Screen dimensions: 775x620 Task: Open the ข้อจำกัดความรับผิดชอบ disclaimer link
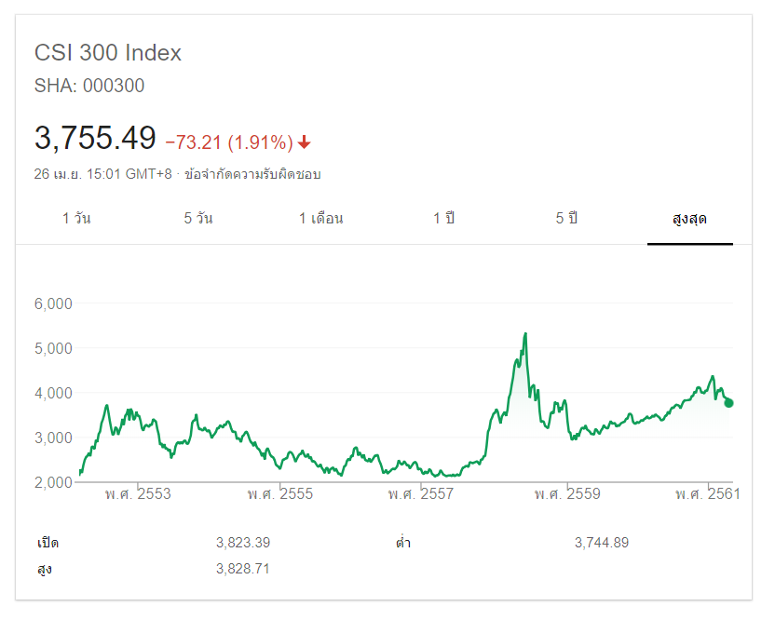252,174
